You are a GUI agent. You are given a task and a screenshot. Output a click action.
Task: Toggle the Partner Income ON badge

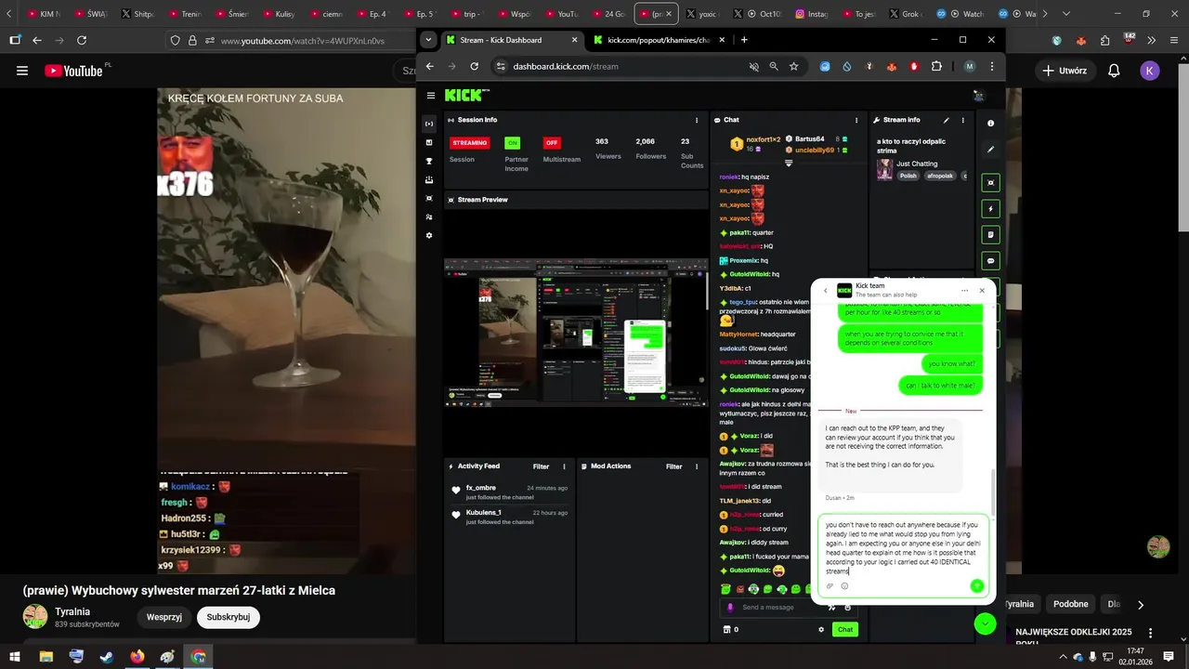[512, 143]
